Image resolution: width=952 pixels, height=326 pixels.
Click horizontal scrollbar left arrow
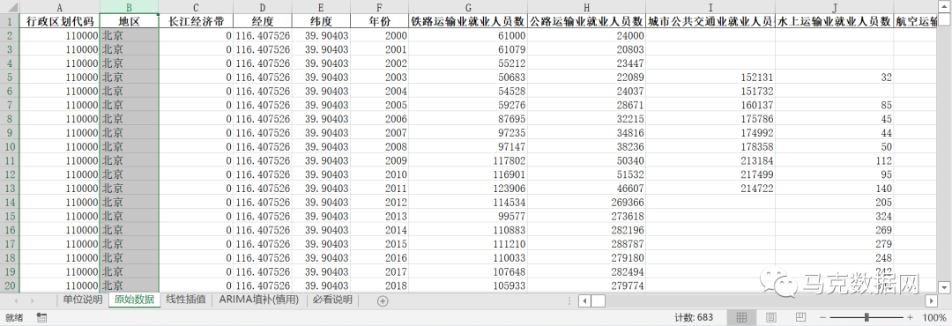[x=584, y=300]
